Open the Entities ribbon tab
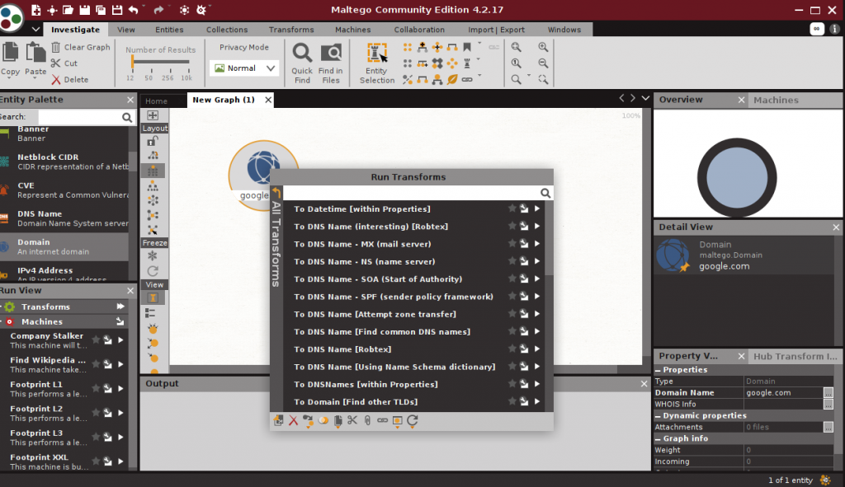This screenshot has width=845, height=487. pyautogui.click(x=169, y=30)
